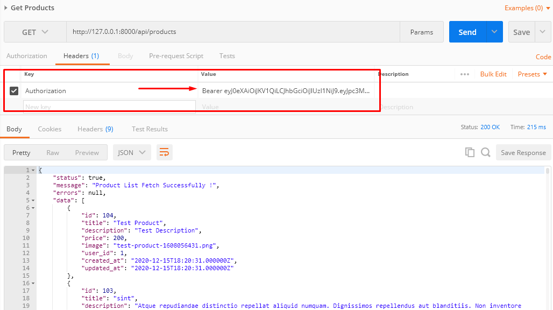Expand the Get Products request title
The width and height of the screenshot is (553, 310).
(x=5, y=8)
